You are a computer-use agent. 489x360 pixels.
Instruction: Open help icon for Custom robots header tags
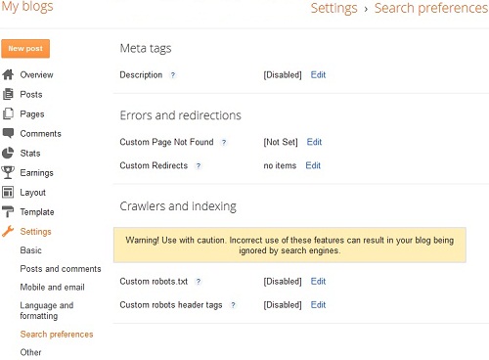233,305
